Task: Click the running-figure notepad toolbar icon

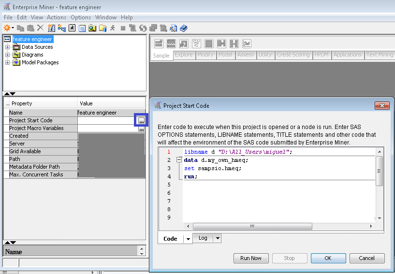Action: pos(72,28)
